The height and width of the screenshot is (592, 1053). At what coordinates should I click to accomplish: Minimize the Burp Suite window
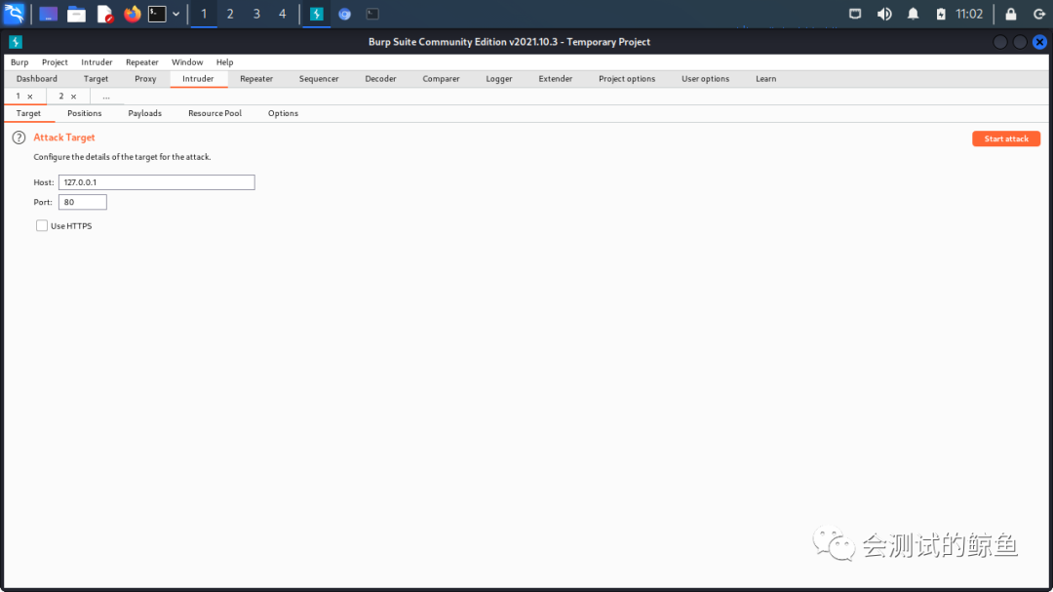click(1000, 42)
